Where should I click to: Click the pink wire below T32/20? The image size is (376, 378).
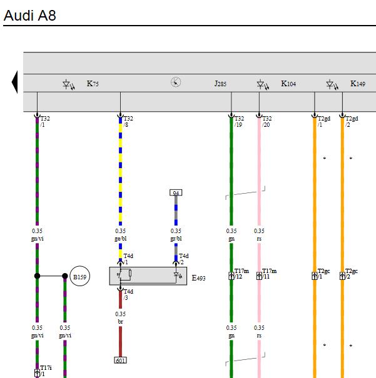pos(259,171)
